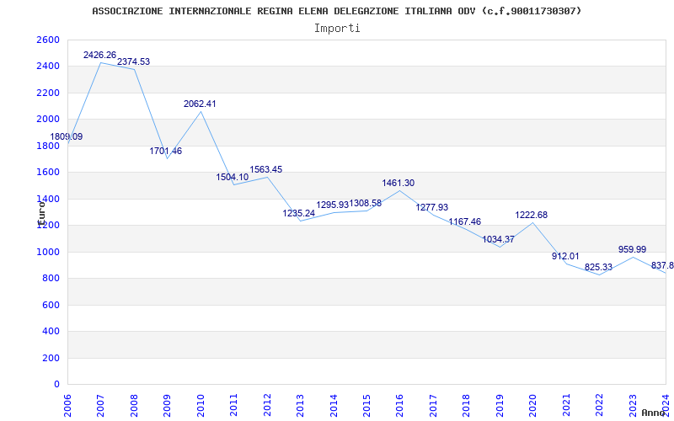Click the 2062.41 data label

click(x=200, y=104)
